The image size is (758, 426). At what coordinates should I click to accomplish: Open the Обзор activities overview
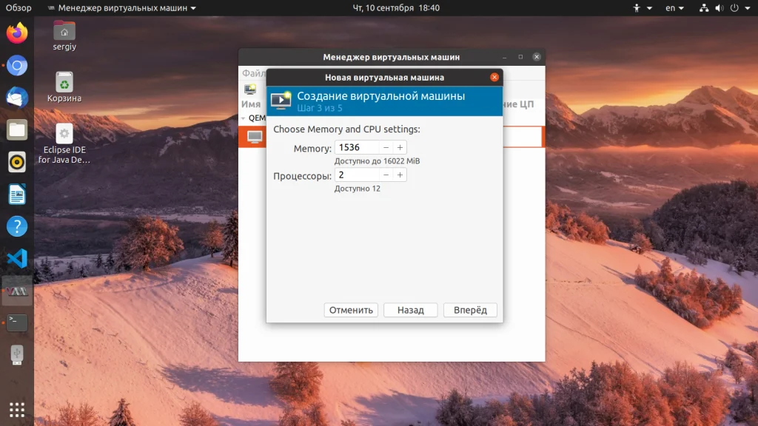click(19, 7)
